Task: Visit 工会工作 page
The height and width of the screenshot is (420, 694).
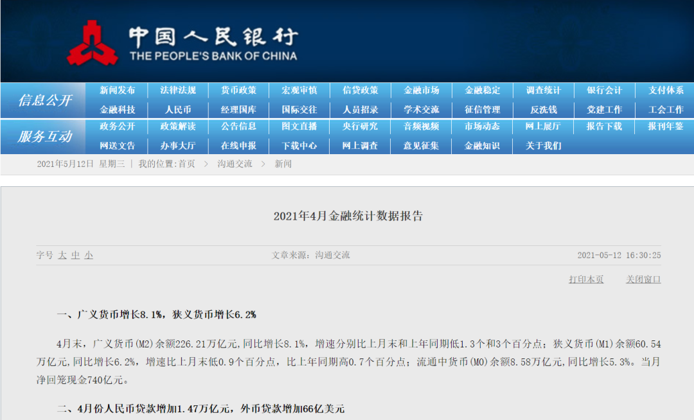Action: pyautogui.click(x=666, y=110)
